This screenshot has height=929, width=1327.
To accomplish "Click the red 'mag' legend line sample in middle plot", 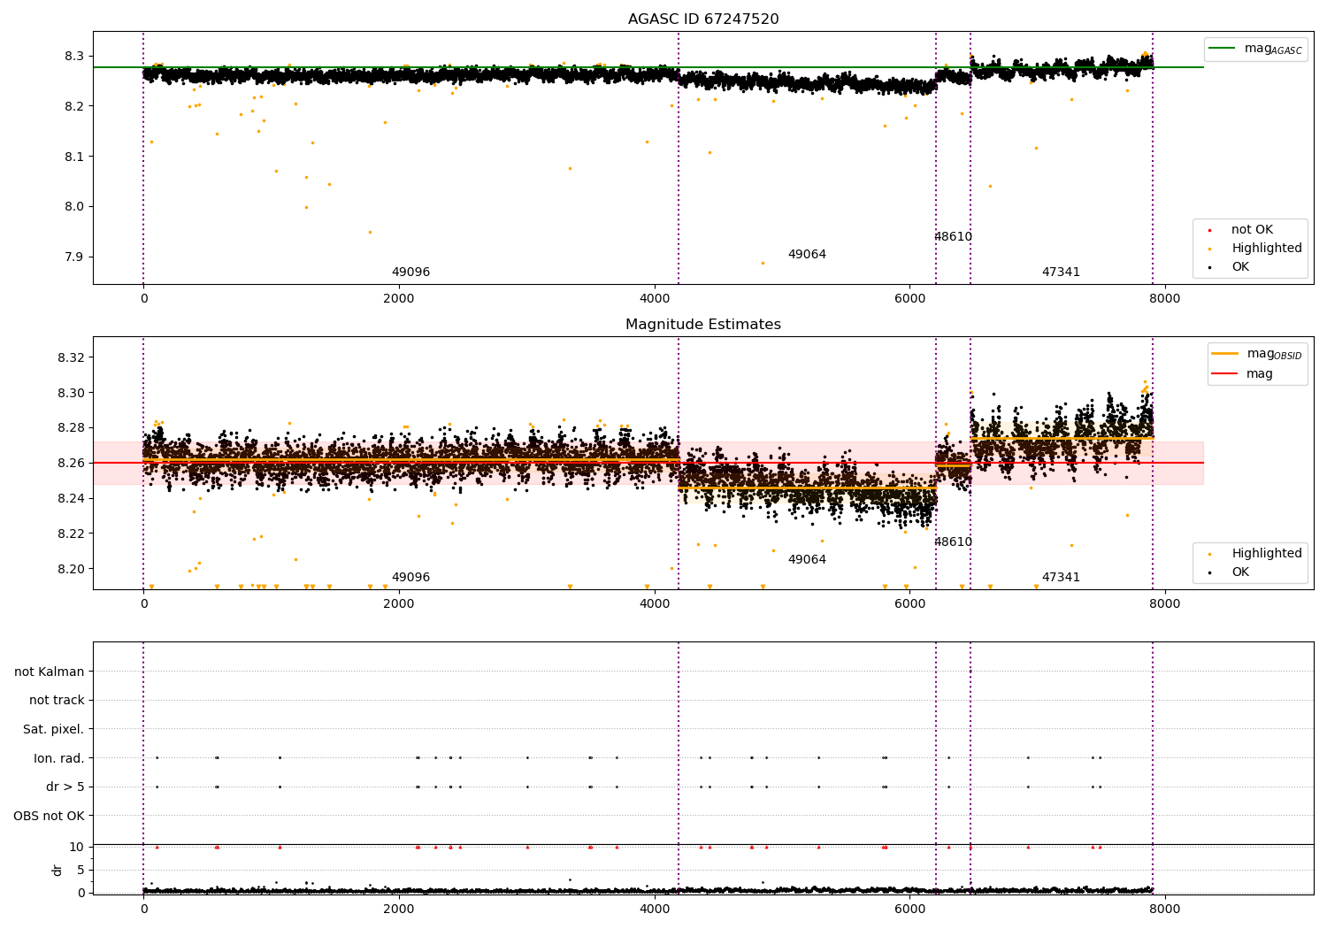I will pos(1224,374).
